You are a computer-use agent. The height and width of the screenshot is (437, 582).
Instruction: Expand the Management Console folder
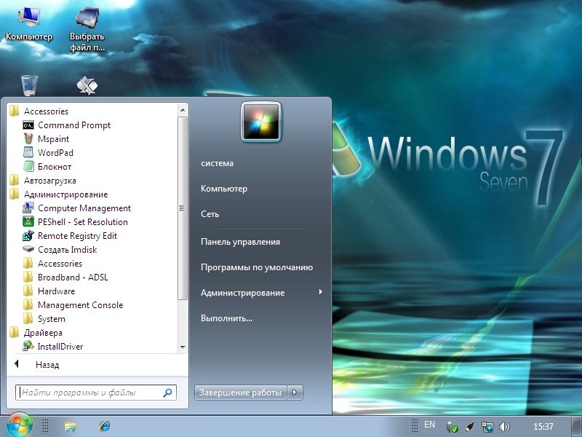tap(73, 305)
